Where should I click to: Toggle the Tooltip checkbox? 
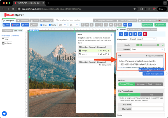50,25
